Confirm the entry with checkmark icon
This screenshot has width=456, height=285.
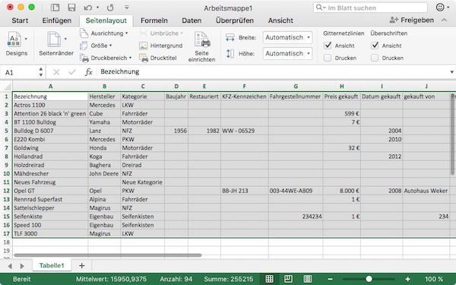click(x=72, y=72)
